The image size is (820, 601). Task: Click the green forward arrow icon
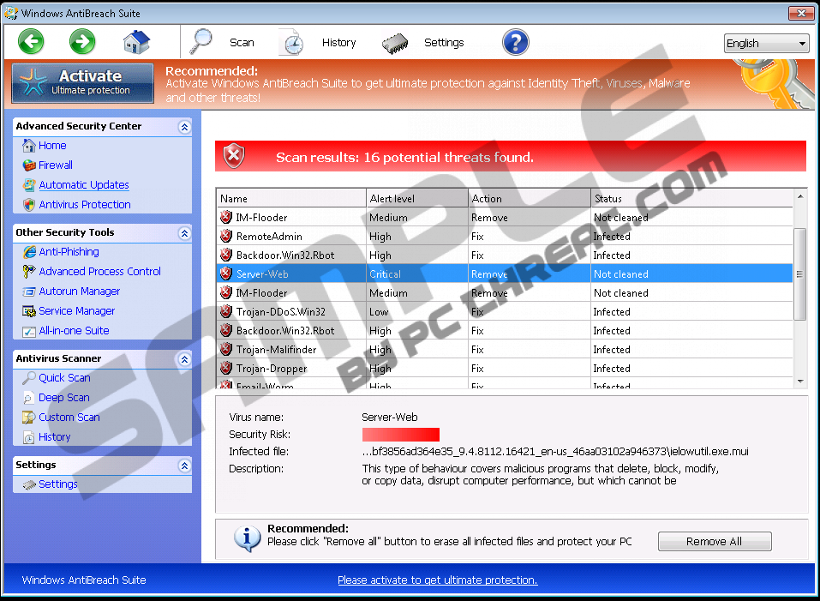[x=82, y=42]
